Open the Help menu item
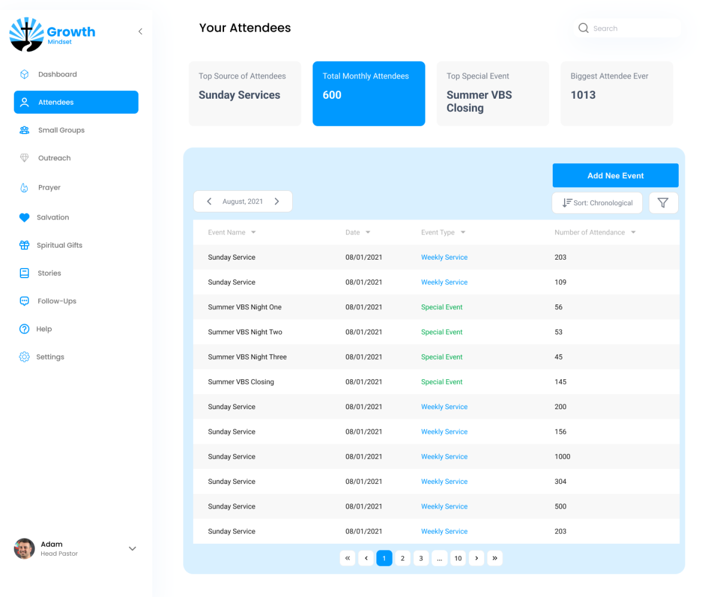 coord(44,329)
